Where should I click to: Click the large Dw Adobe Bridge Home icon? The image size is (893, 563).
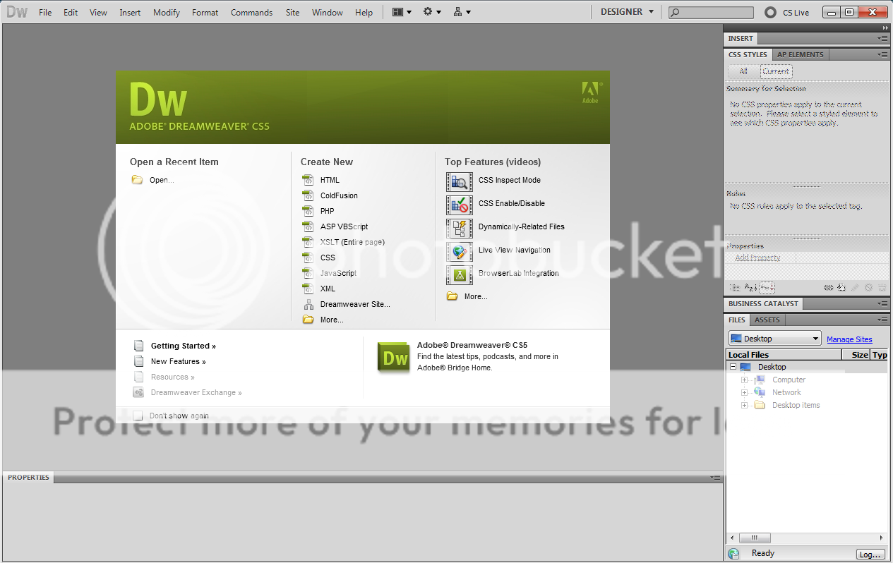tap(394, 358)
